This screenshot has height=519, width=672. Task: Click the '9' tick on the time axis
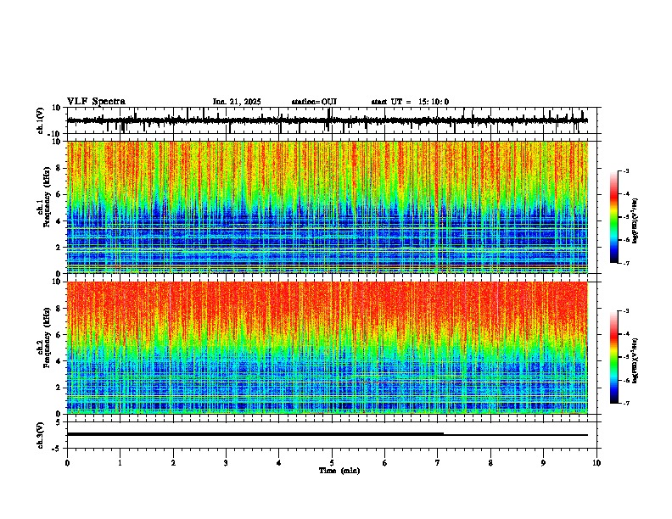click(543, 463)
